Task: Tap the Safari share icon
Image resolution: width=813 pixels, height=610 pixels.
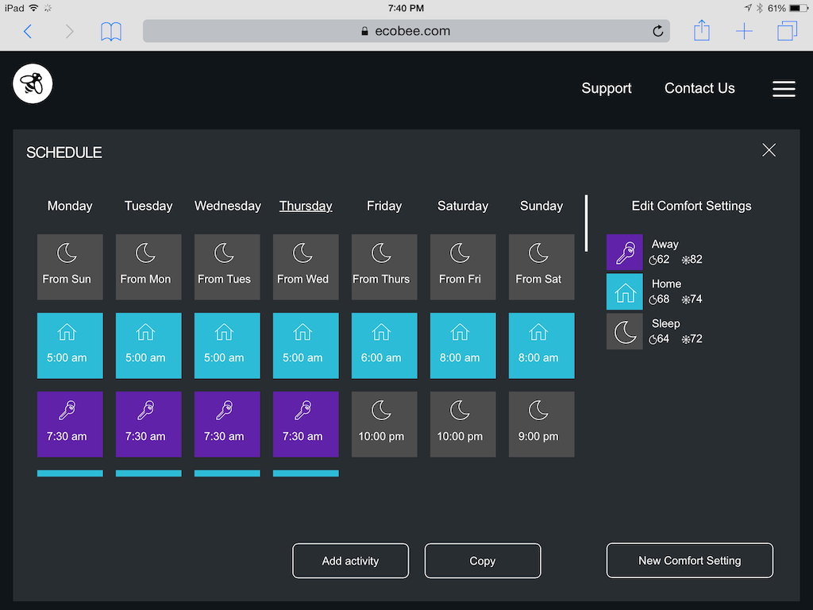Action: pyautogui.click(x=701, y=31)
